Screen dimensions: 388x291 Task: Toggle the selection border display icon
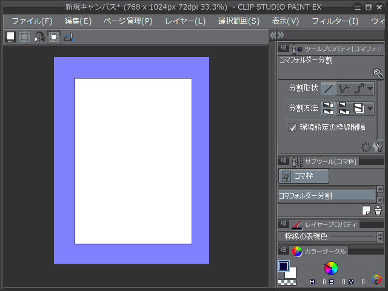click(x=54, y=37)
